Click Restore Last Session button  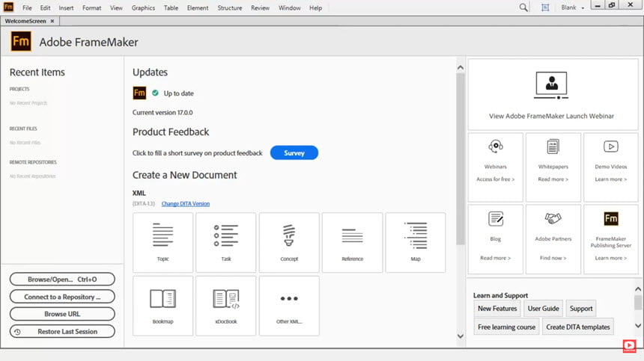pos(62,332)
